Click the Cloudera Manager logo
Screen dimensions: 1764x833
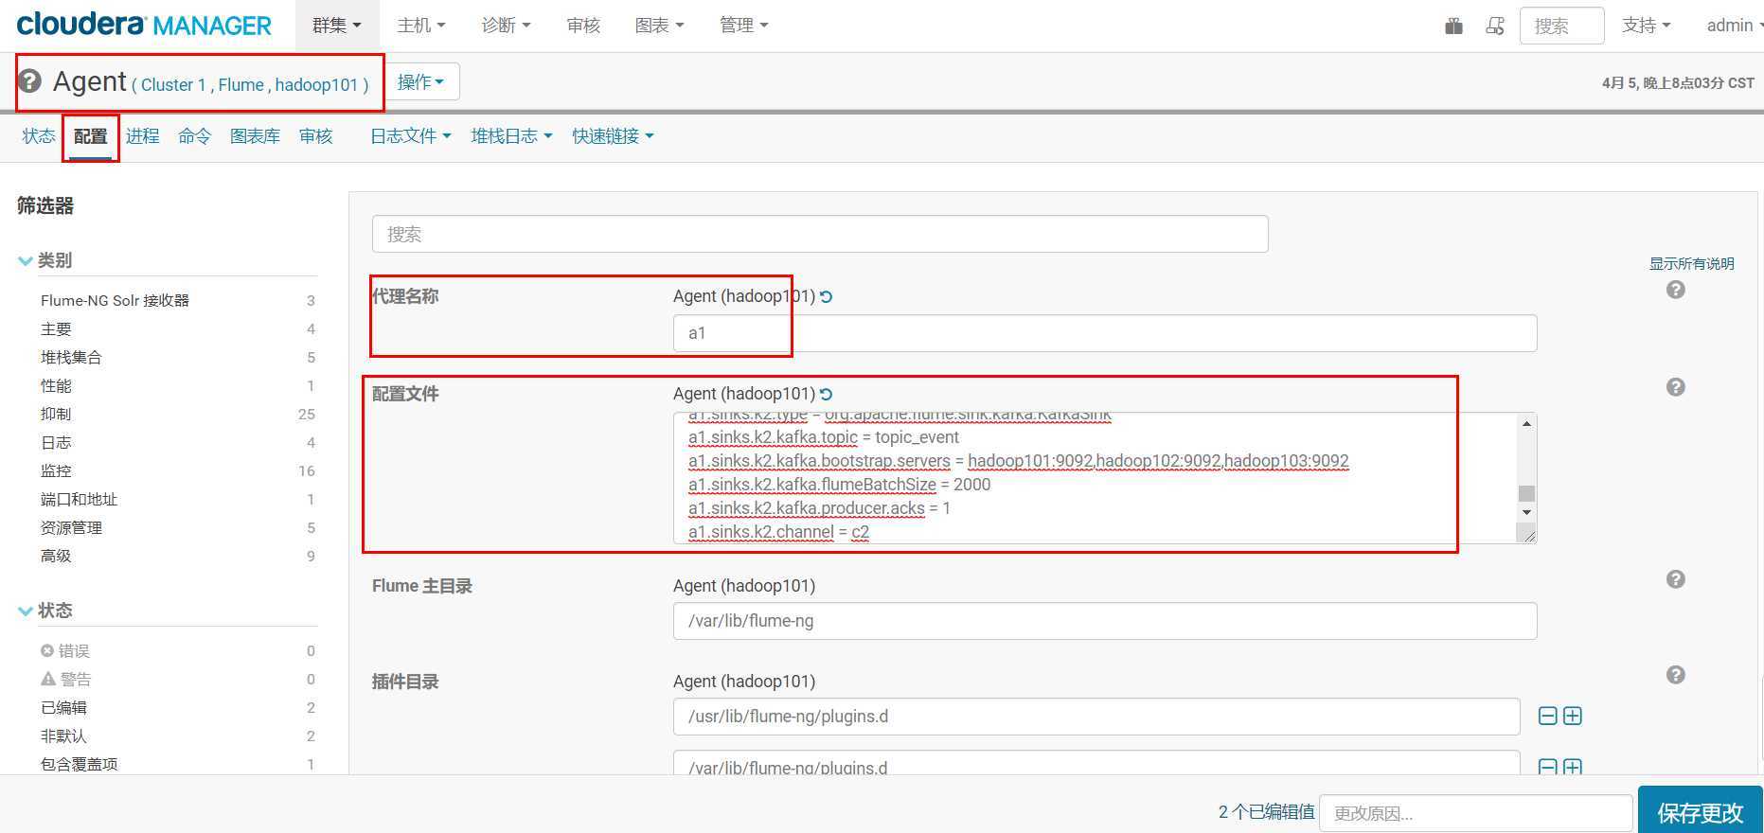144,26
